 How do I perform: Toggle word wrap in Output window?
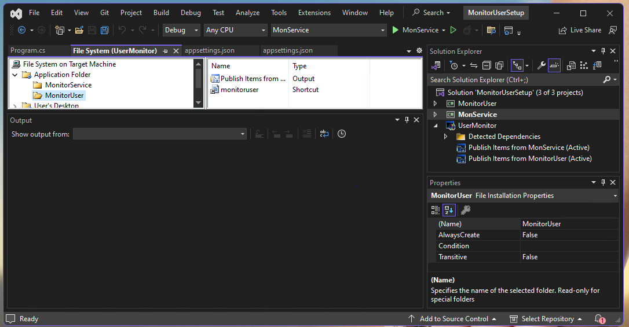[x=324, y=134]
